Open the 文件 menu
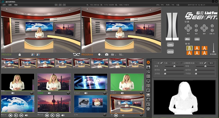The width and height of the screenshot is (219, 118). click(4, 5)
